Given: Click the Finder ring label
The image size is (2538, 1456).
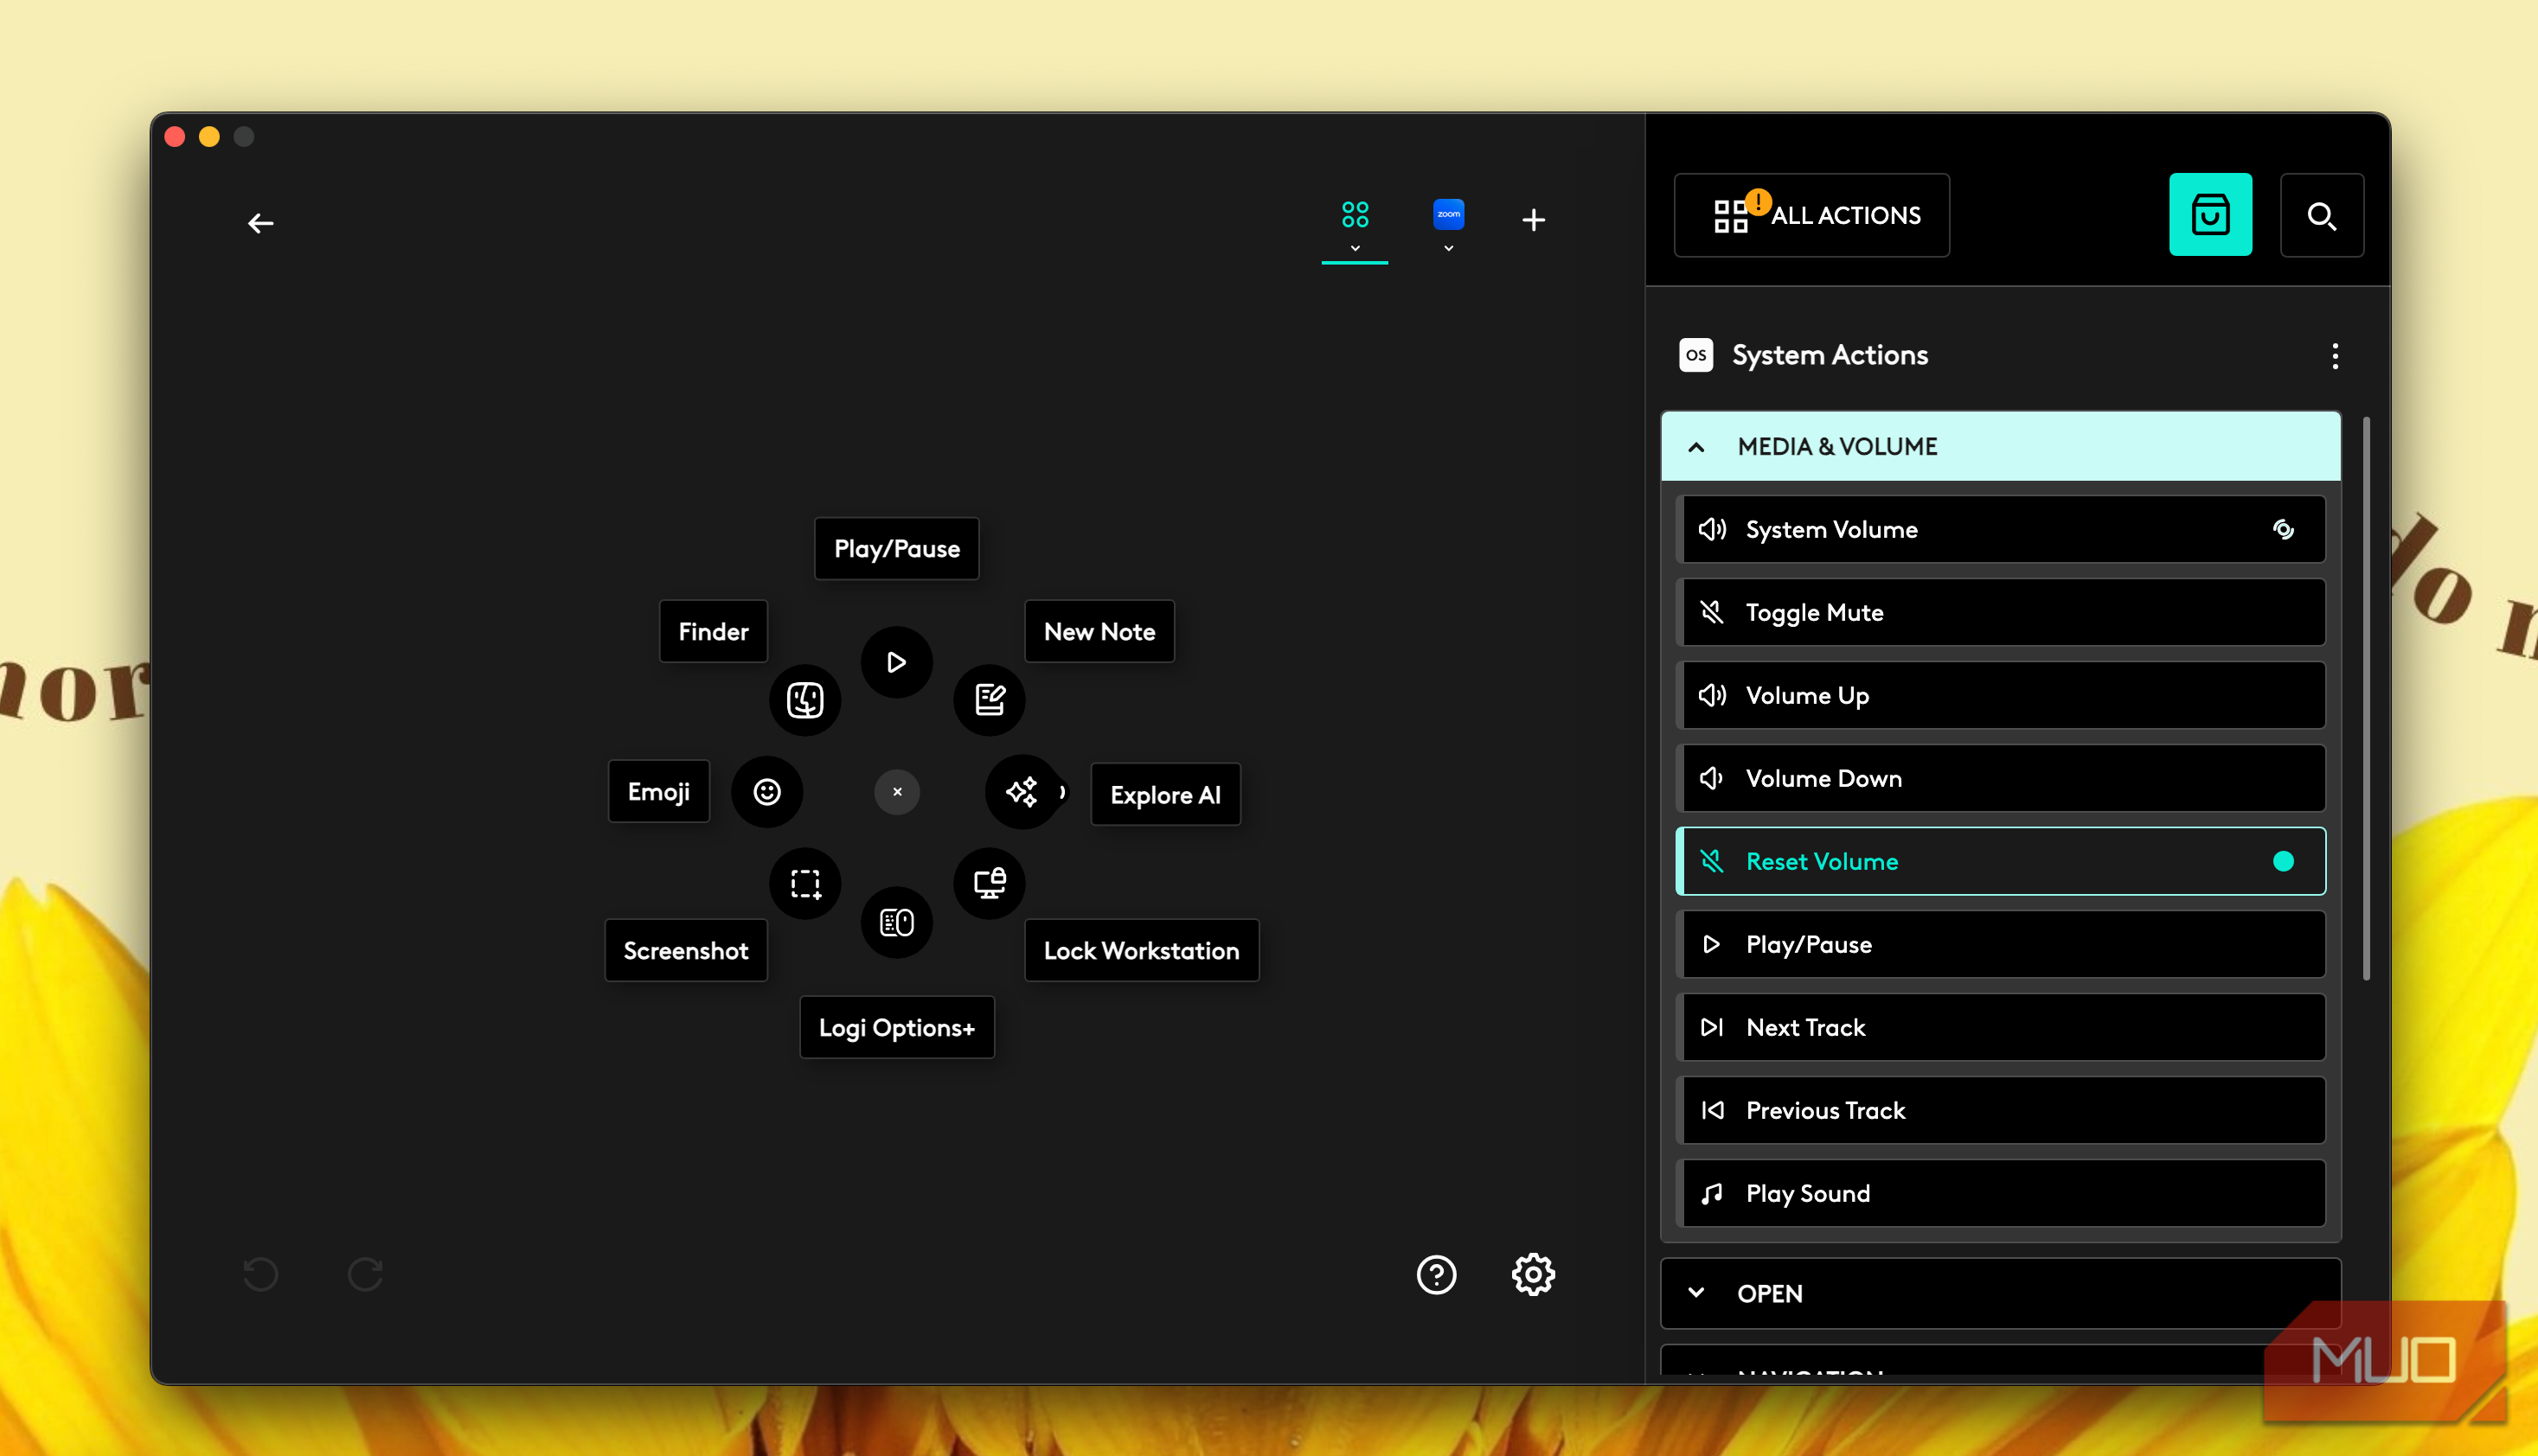Looking at the screenshot, I should click(714, 631).
